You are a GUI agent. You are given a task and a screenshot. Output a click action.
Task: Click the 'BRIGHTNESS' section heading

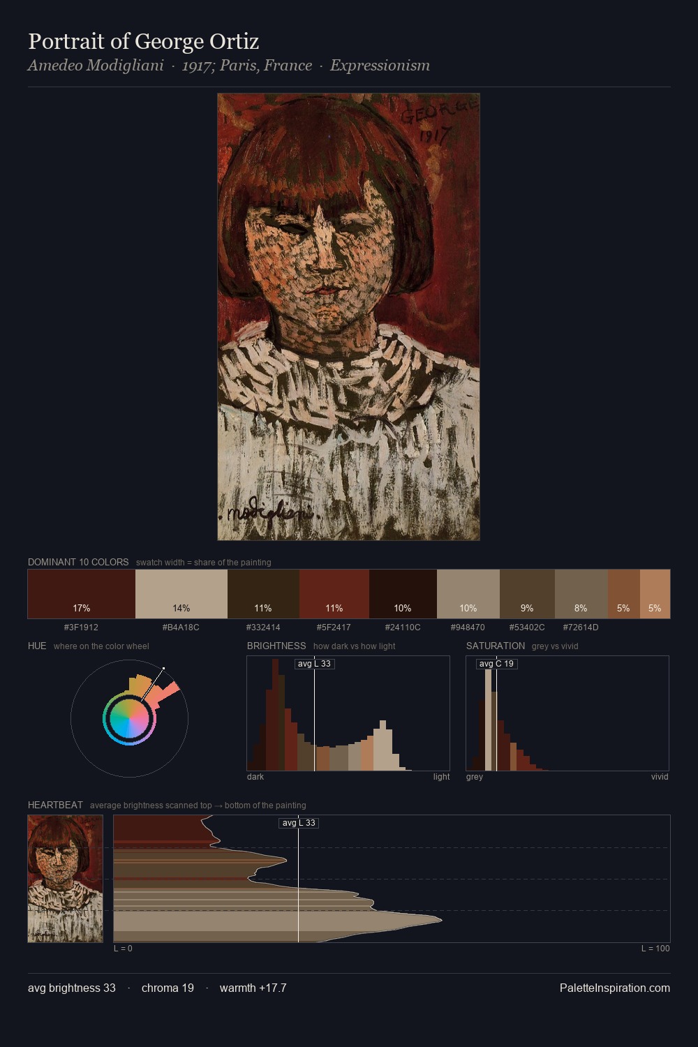coord(276,646)
